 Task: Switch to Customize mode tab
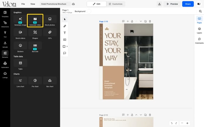(x=115, y=4)
